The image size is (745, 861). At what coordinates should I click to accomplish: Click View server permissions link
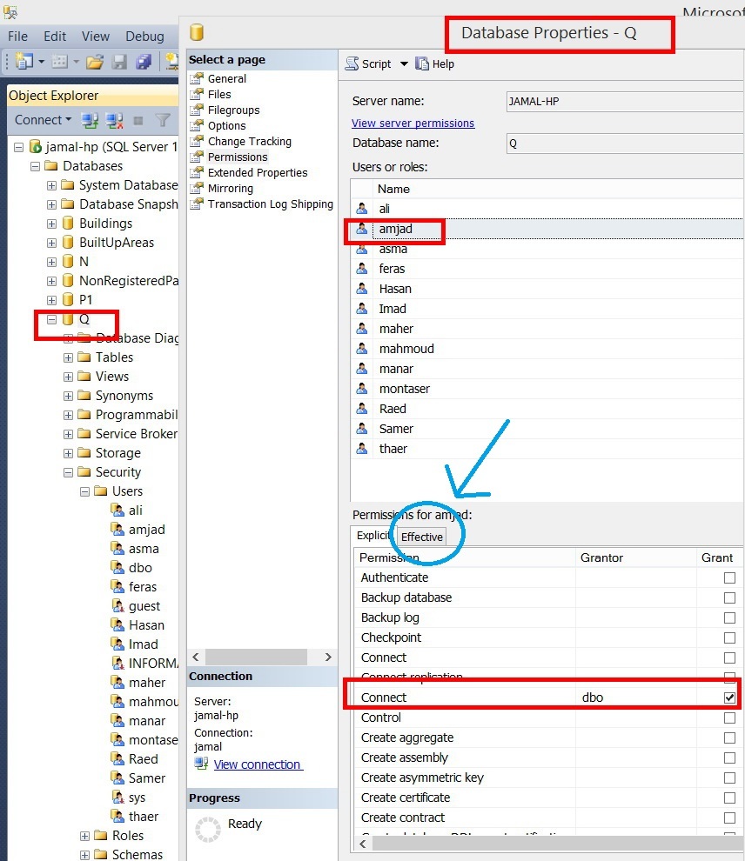[x=413, y=123]
